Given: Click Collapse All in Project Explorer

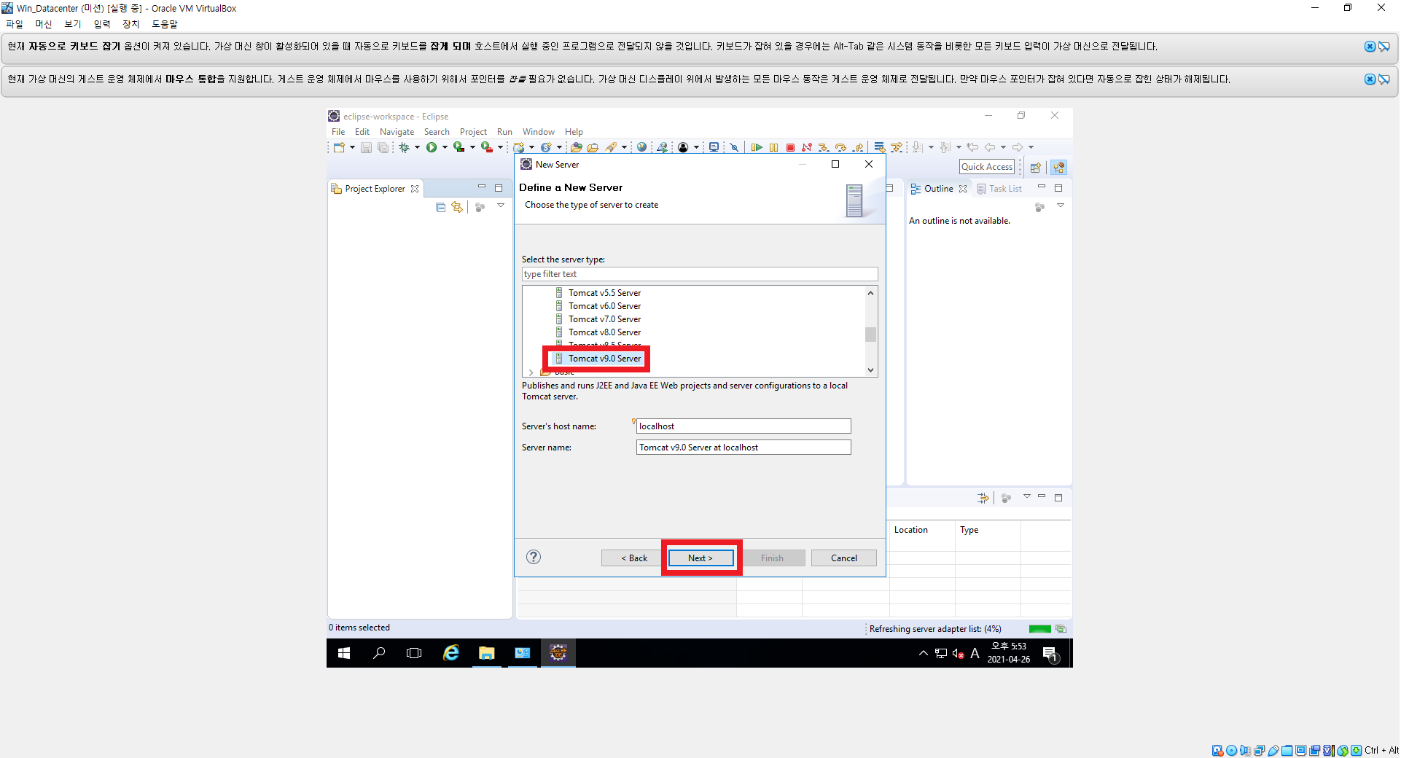Looking at the screenshot, I should (x=440, y=208).
